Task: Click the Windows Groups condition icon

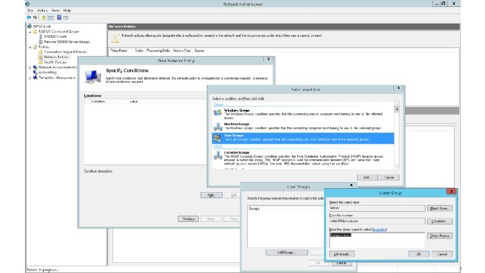Action: click(218, 113)
